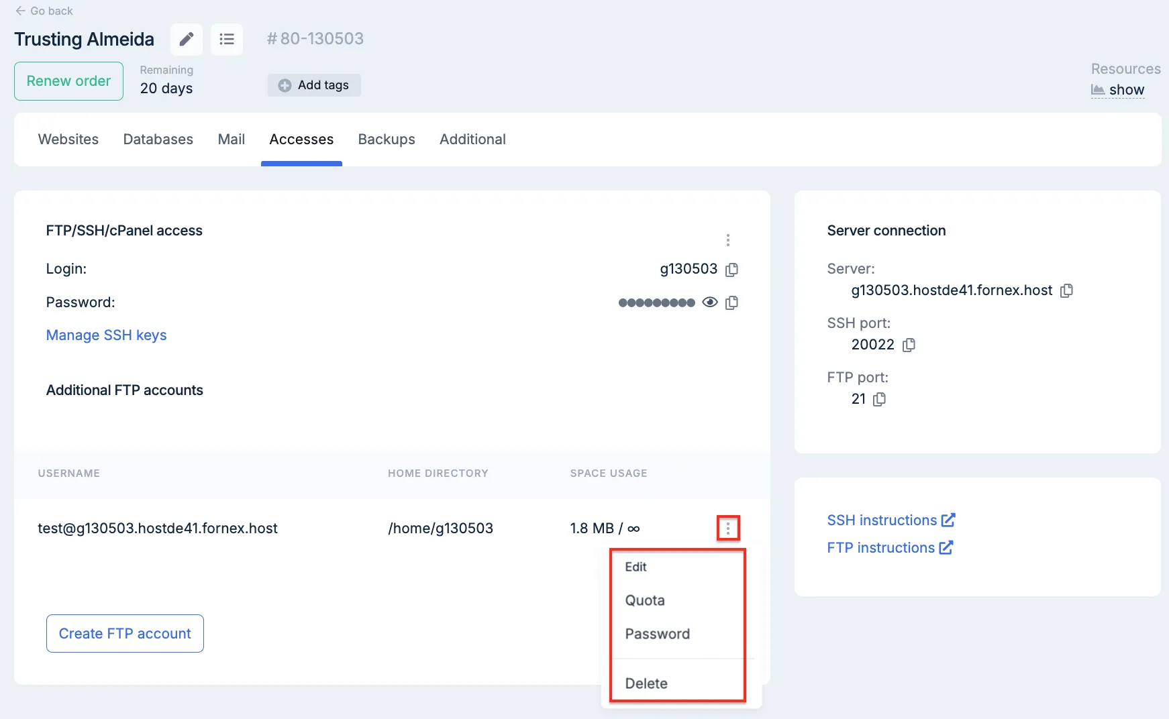Open Manage SSH keys link

[106, 335]
